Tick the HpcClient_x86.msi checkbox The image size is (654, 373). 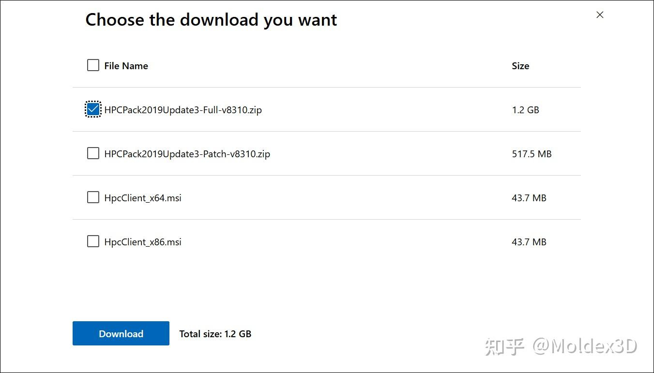[x=93, y=241]
